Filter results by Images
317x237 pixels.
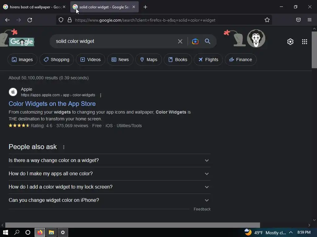pos(22,60)
